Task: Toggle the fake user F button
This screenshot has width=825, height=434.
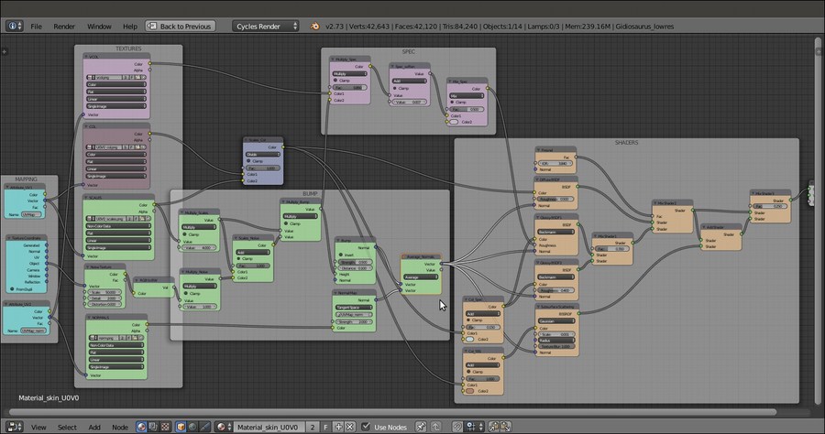Action: pos(325,427)
